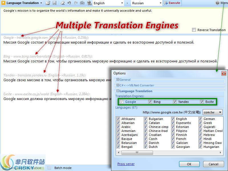Expand the General options section
228x171 pixels.
tap(118, 80)
